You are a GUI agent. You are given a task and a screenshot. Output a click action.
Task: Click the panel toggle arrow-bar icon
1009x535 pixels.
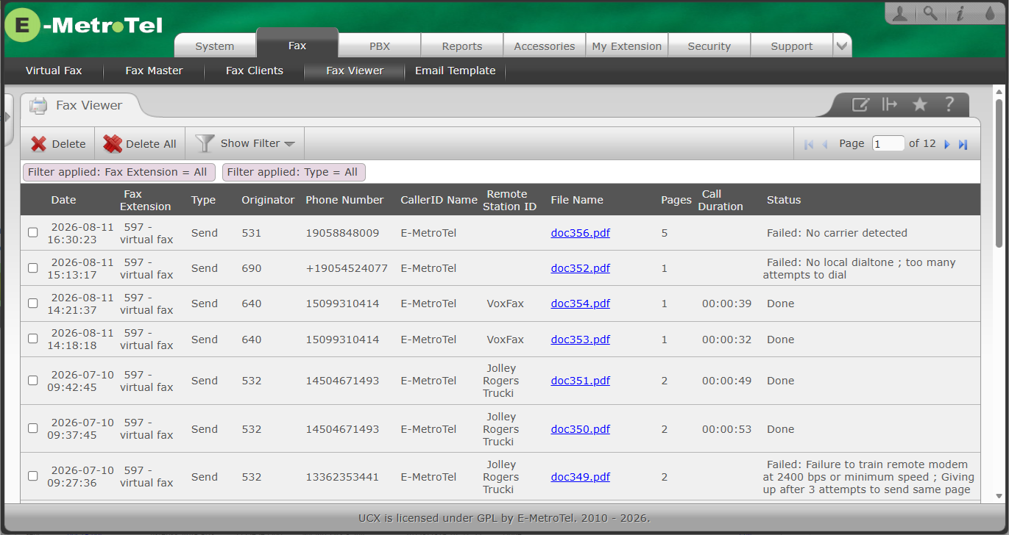point(890,104)
